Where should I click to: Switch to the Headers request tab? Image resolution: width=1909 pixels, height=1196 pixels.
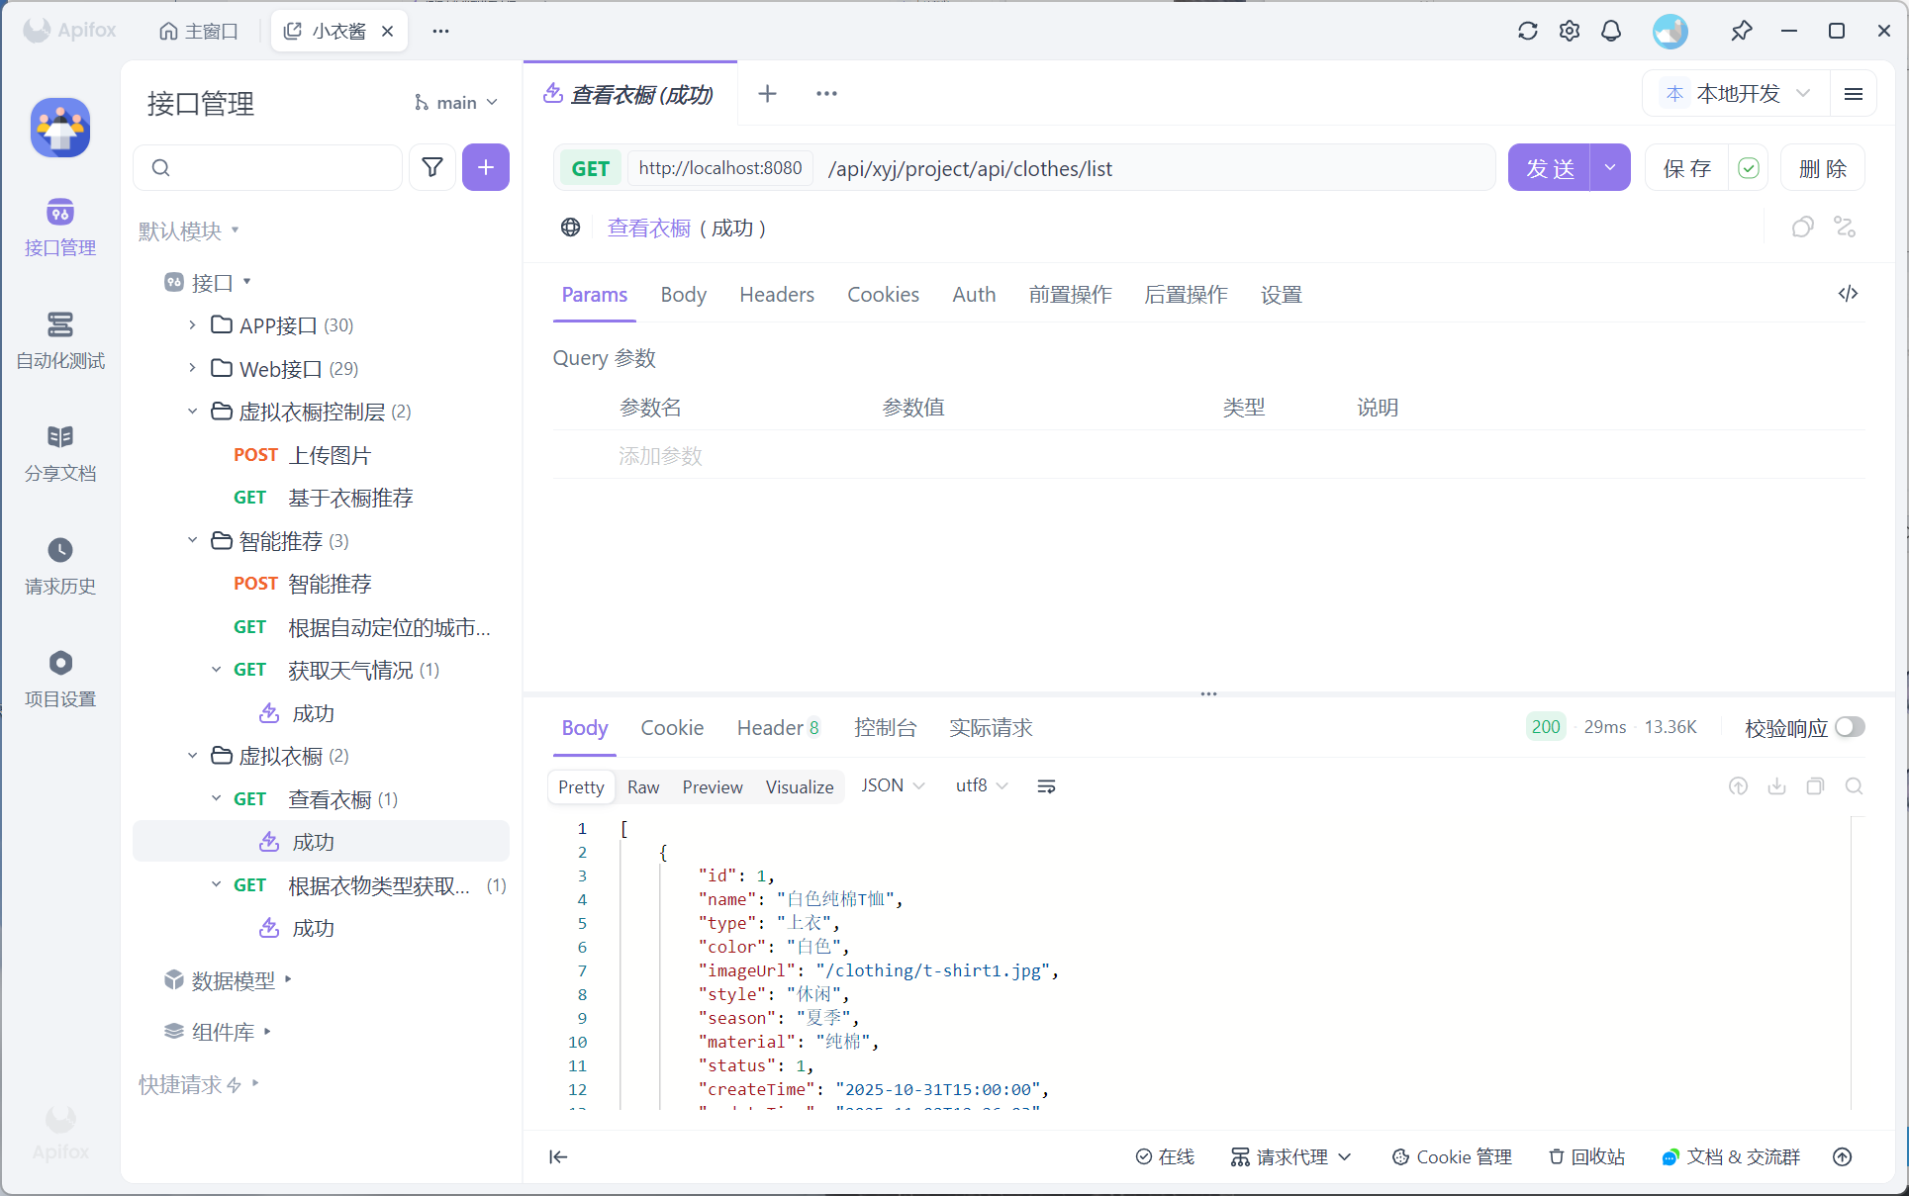(776, 295)
